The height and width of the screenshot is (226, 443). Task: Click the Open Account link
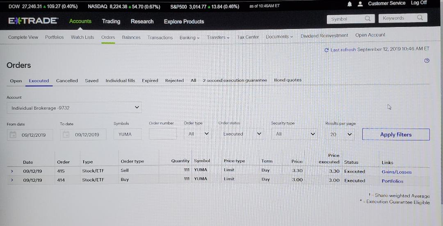370,35
